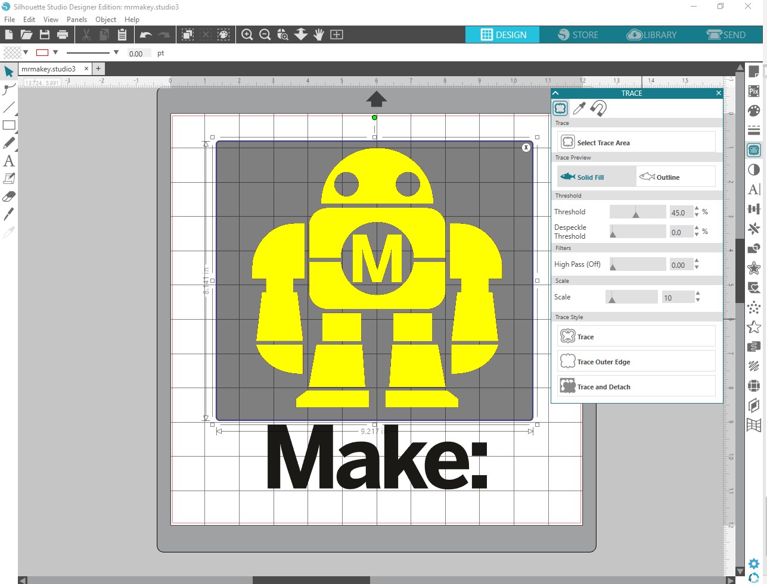Image resolution: width=767 pixels, height=584 pixels.
Task: Open the View menu
Action: (51, 19)
